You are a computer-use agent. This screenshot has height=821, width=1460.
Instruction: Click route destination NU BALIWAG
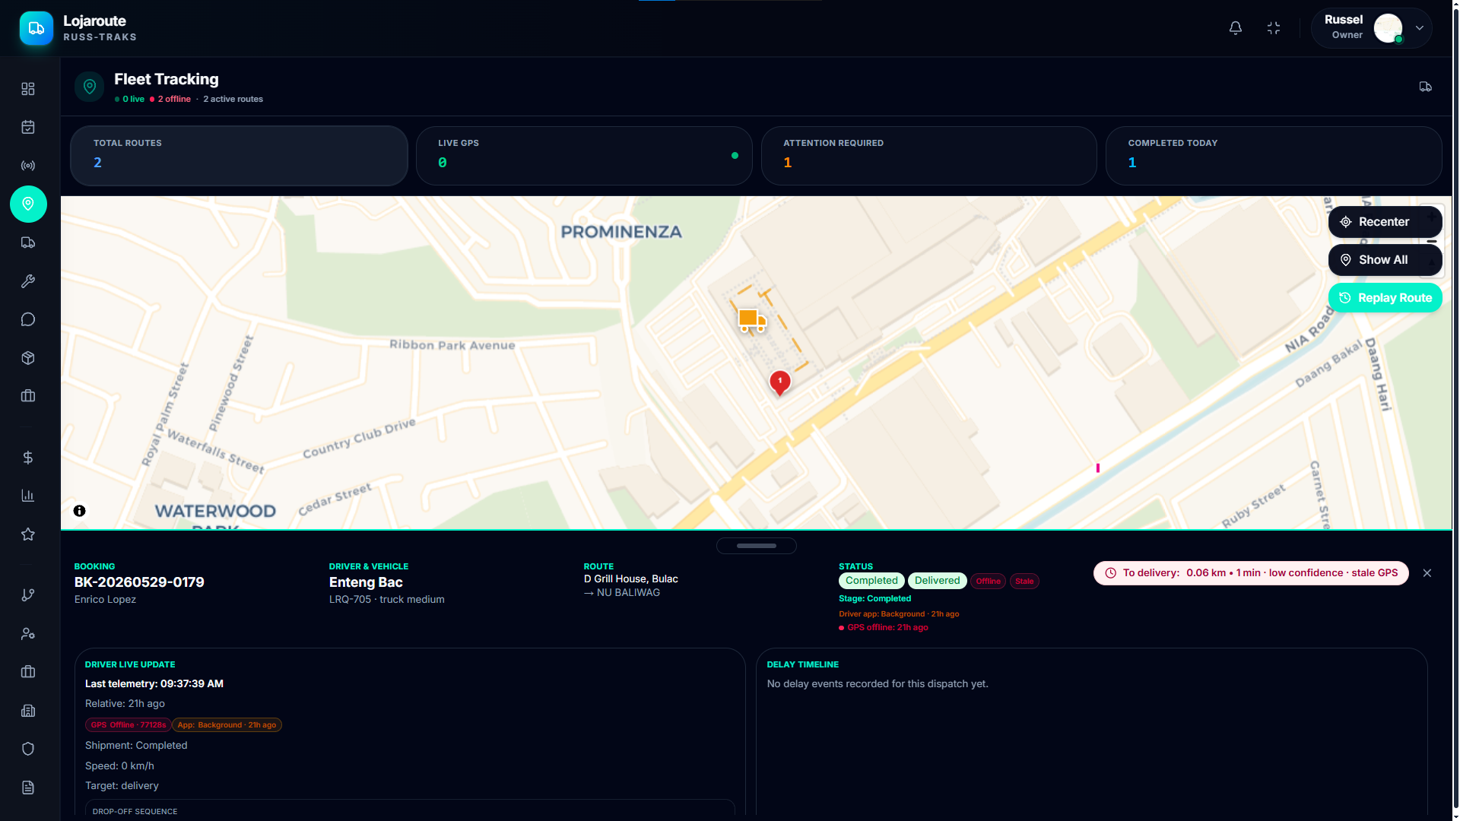point(628,593)
